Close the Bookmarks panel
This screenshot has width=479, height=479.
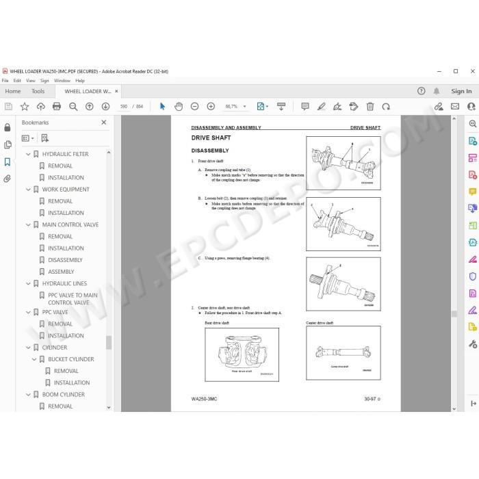pyautogui.click(x=104, y=122)
